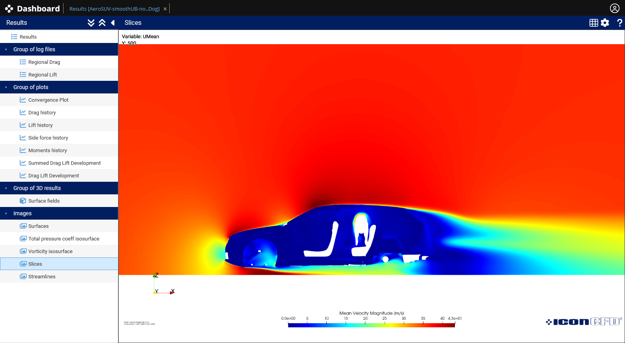This screenshot has width=625, height=343.
Task: Open Vorticity isosurface images
Action: tap(59, 251)
